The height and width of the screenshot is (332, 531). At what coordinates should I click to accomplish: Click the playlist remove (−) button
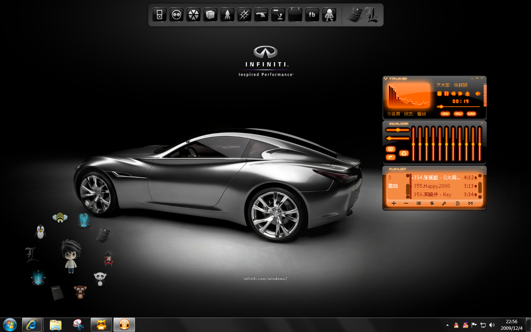coord(406,203)
